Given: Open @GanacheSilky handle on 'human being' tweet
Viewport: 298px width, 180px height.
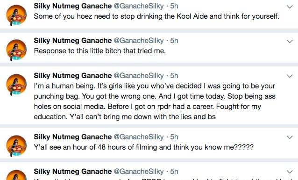Looking at the screenshot, I should coord(139,76).
